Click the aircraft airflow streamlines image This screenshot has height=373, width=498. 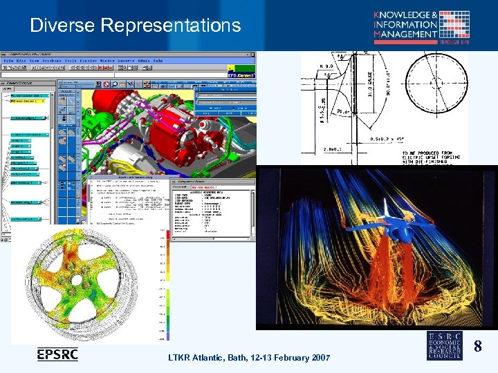(x=377, y=247)
